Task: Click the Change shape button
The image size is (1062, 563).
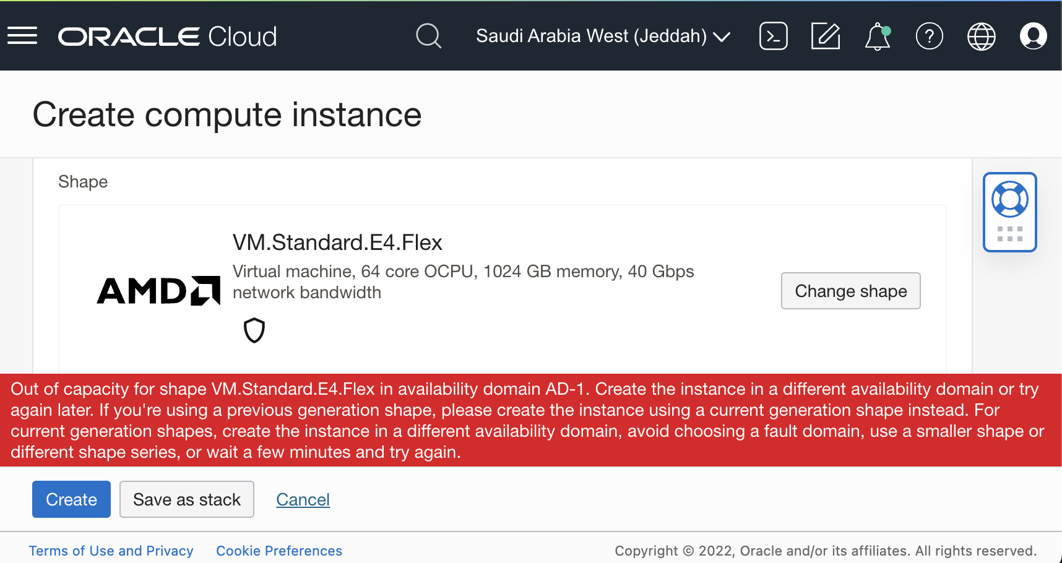Action: point(851,291)
